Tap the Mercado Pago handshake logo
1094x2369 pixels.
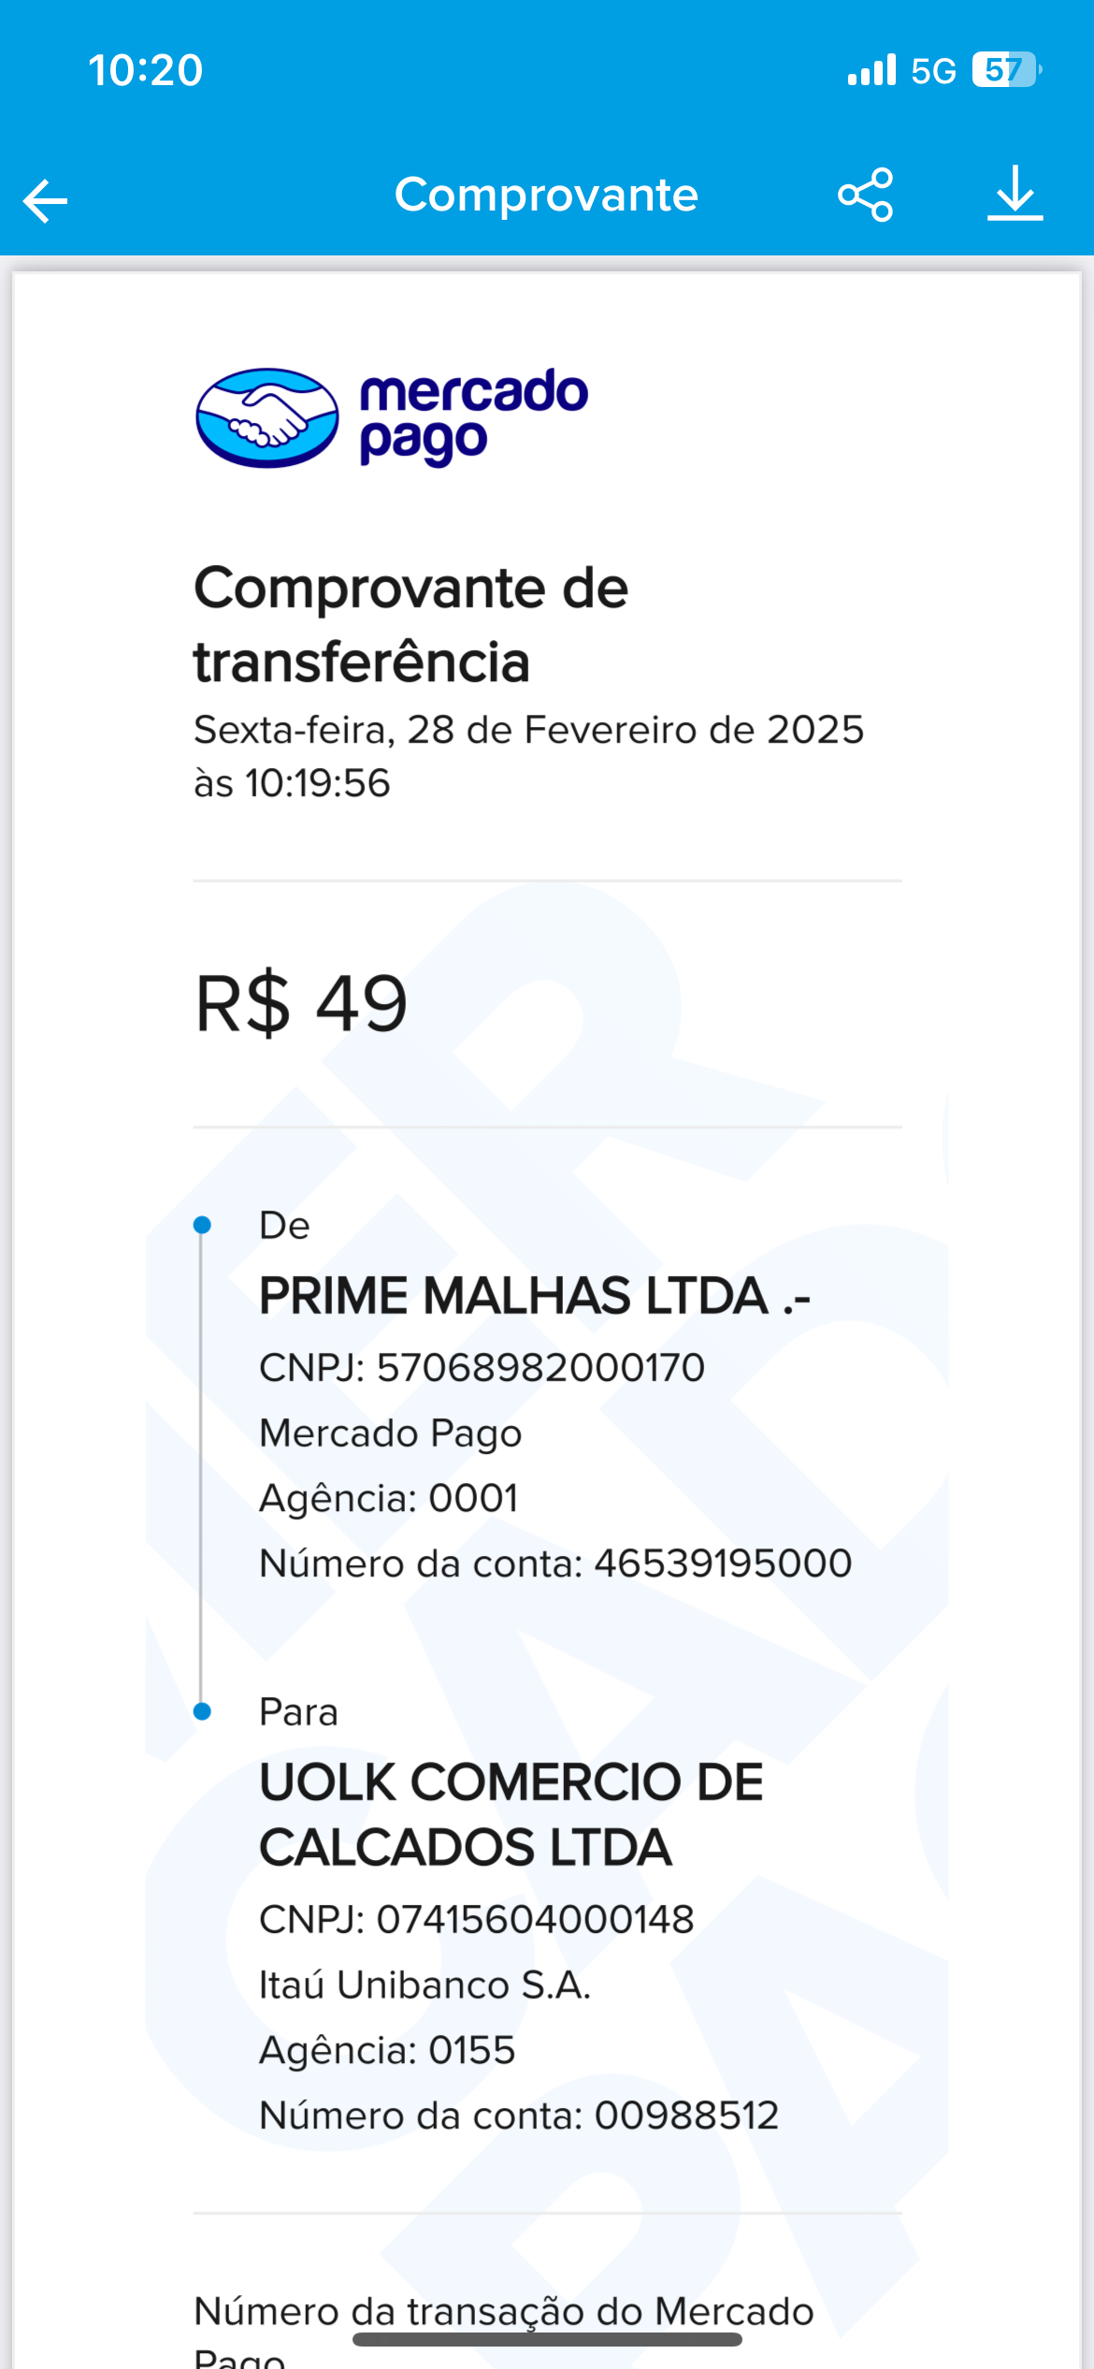click(267, 417)
